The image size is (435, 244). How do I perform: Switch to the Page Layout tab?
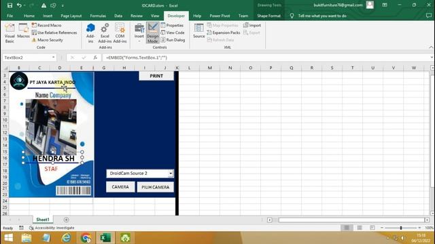click(71, 16)
